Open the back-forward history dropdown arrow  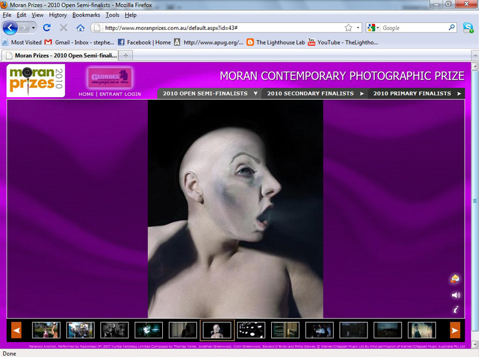tap(33, 28)
